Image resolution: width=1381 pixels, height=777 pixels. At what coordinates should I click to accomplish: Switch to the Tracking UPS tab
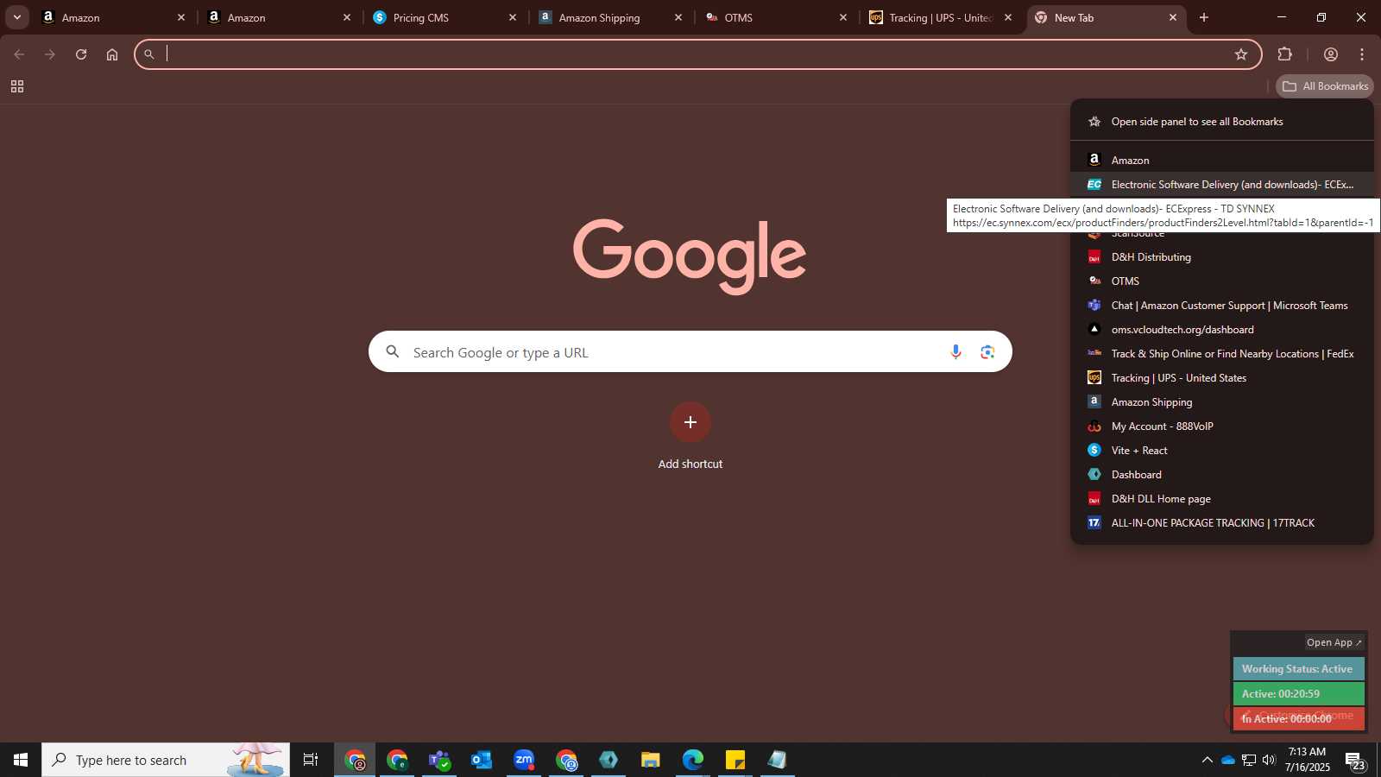[942, 17]
